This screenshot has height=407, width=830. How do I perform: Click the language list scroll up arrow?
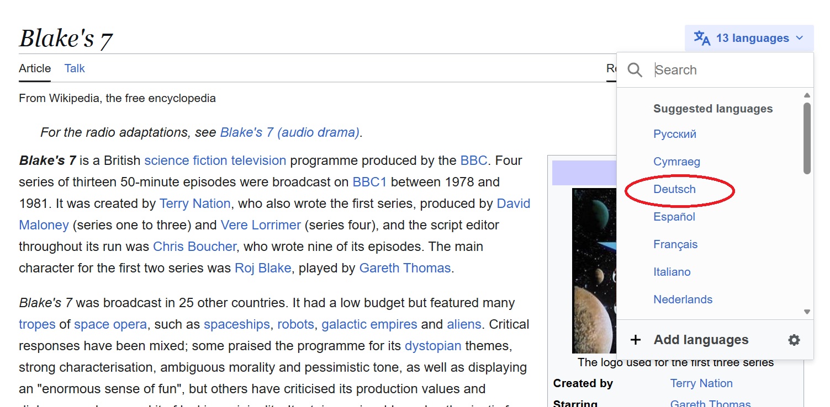[807, 95]
